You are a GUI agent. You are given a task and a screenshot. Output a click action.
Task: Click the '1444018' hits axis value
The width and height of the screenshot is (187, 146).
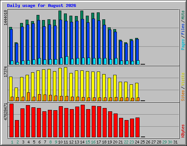tap(5, 18)
